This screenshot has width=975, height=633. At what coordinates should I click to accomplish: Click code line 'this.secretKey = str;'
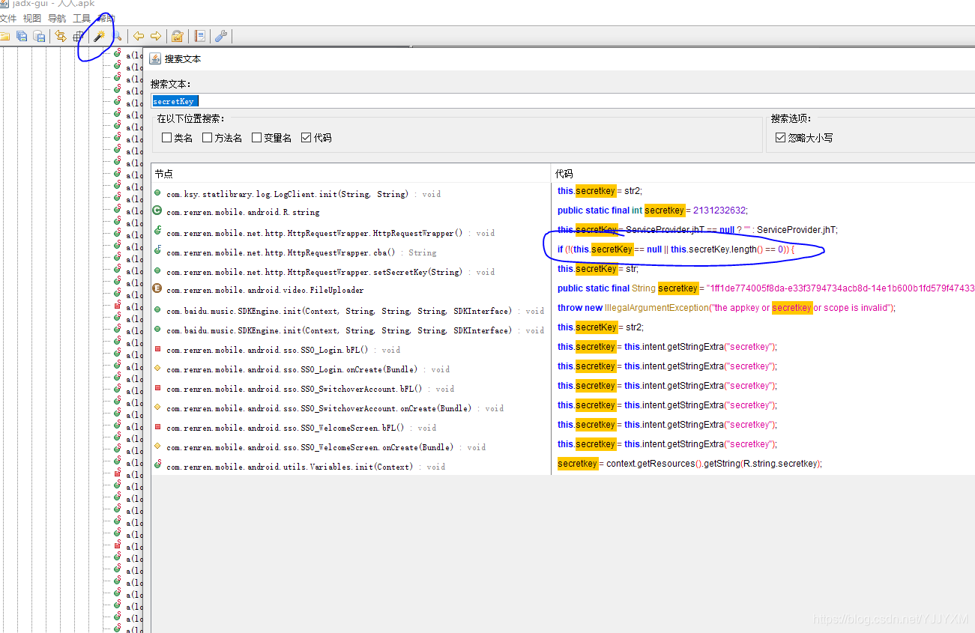598,268
